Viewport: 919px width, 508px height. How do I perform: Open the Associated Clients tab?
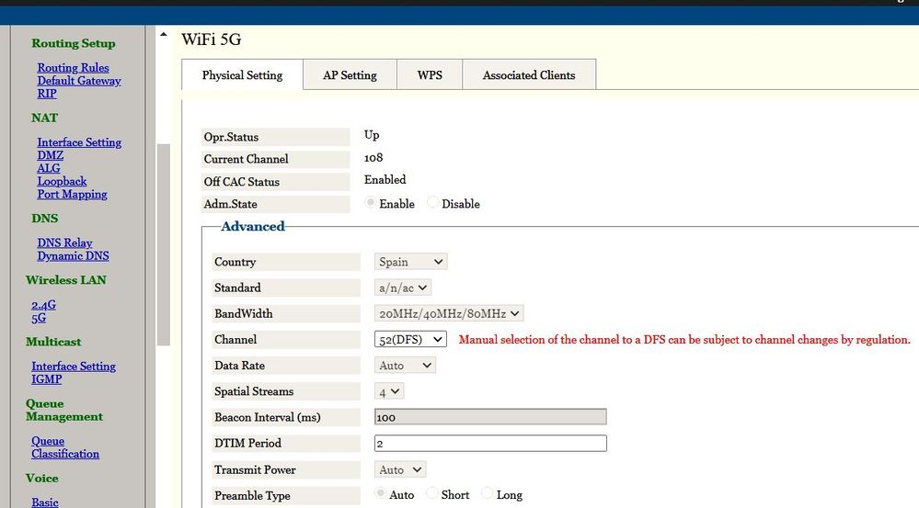point(529,75)
